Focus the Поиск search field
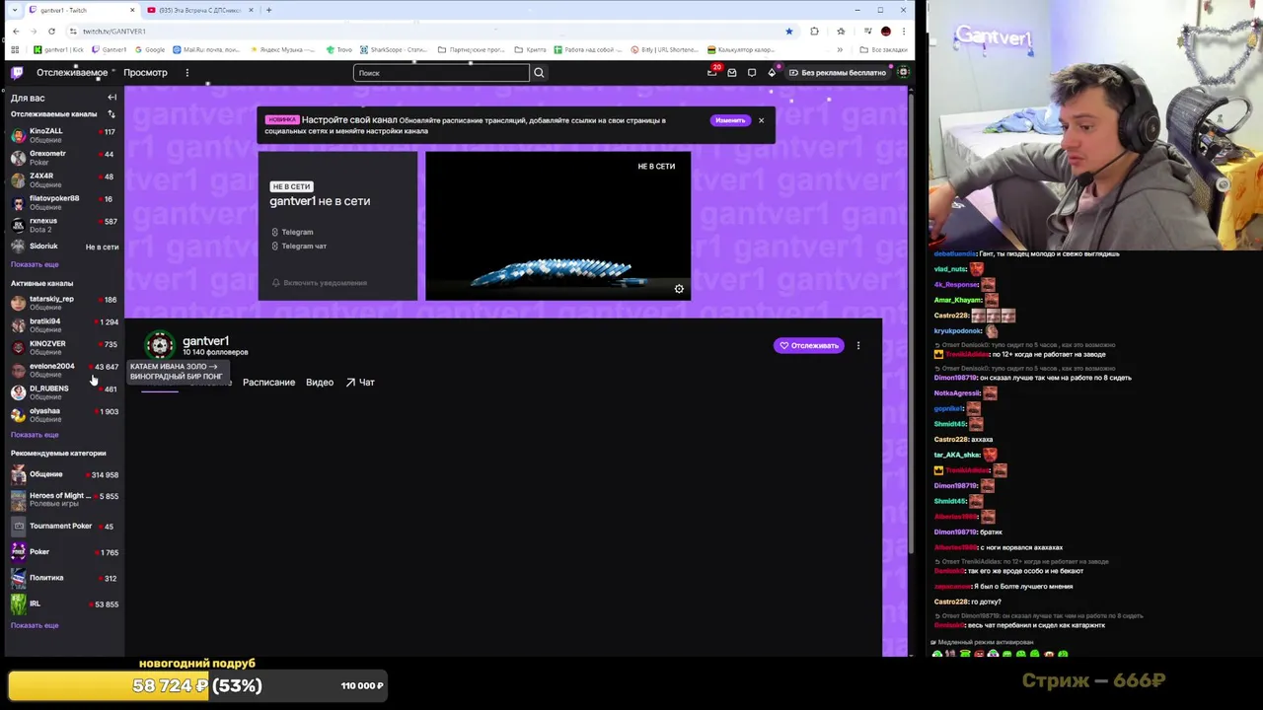 pos(441,72)
